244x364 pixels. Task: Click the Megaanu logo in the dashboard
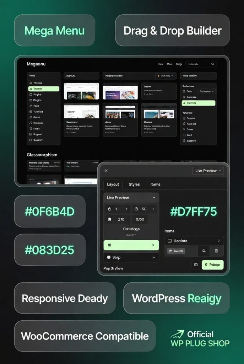[36, 64]
